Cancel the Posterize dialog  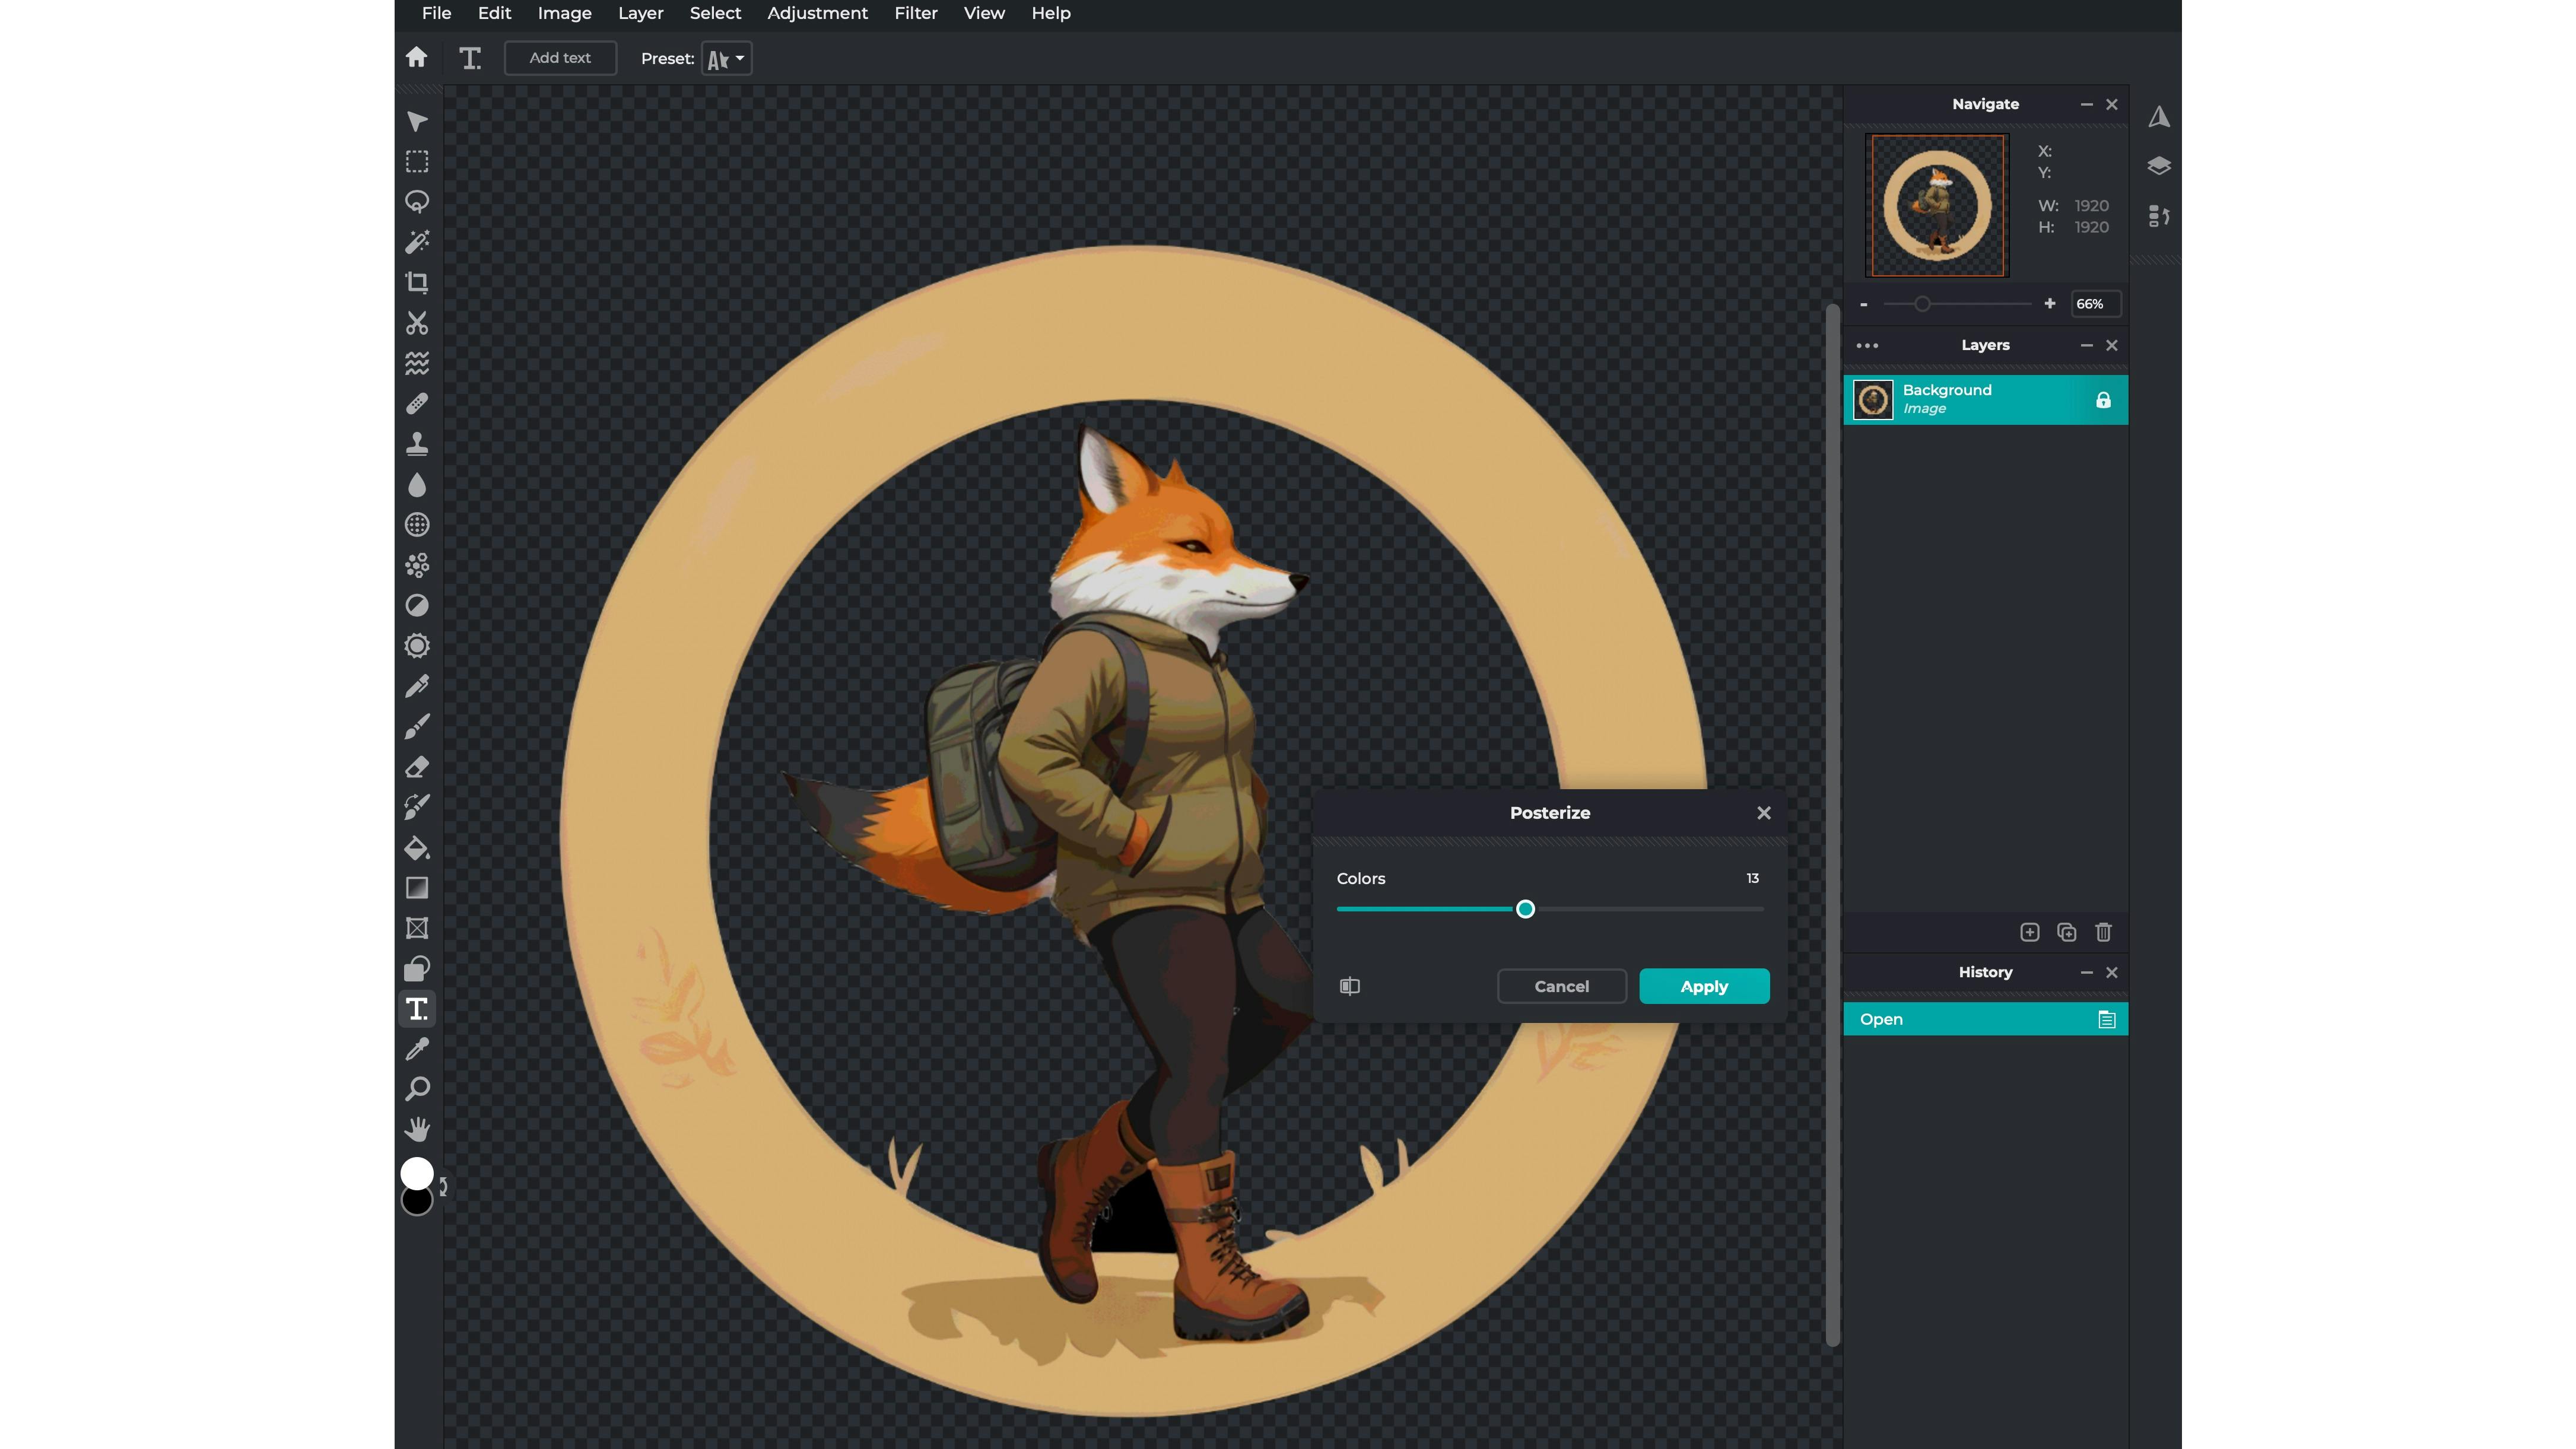click(x=1561, y=986)
